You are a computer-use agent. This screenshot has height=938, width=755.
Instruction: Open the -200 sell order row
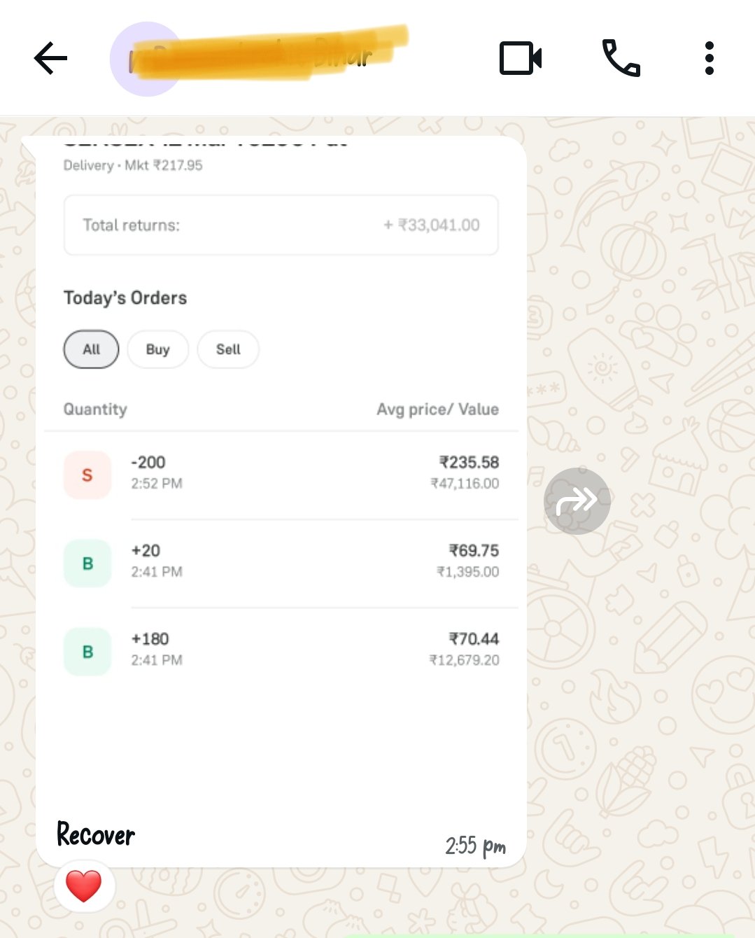coord(280,473)
